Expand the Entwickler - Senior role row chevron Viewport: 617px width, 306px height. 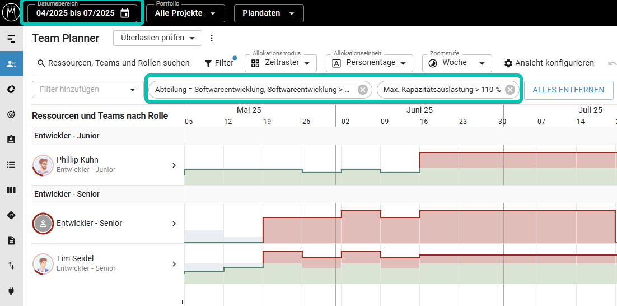pos(174,224)
